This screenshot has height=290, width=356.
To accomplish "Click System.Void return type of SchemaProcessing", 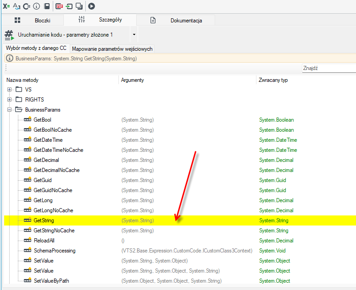I will pos(272,251).
